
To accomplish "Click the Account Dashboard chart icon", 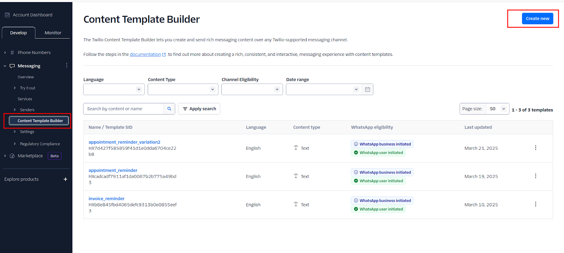I will [7, 15].
